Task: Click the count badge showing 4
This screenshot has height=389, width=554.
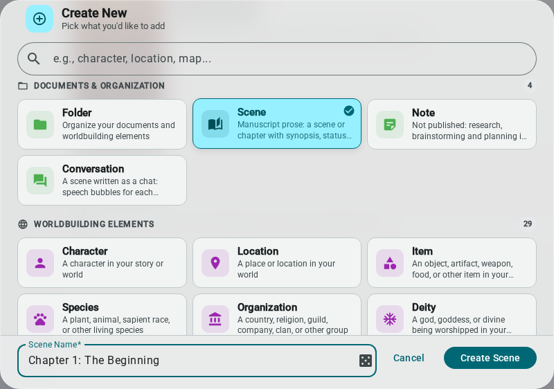Action: click(529, 85)
